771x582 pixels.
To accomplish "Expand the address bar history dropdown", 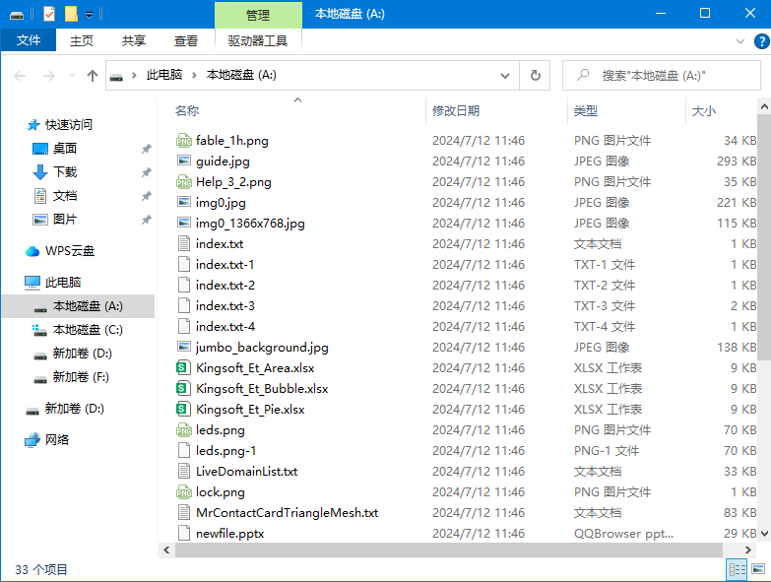I will tap(506, 76).
